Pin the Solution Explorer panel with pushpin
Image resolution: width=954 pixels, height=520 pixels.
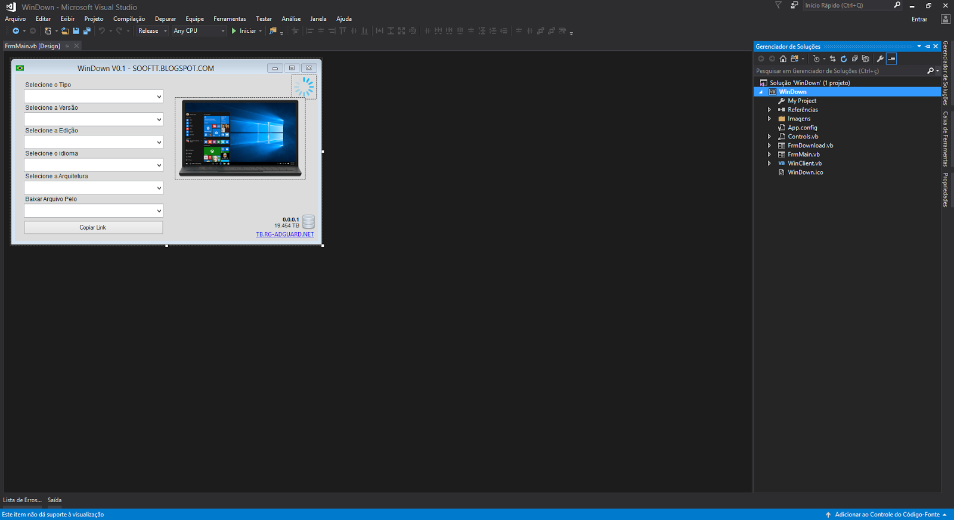pos(928,47)
